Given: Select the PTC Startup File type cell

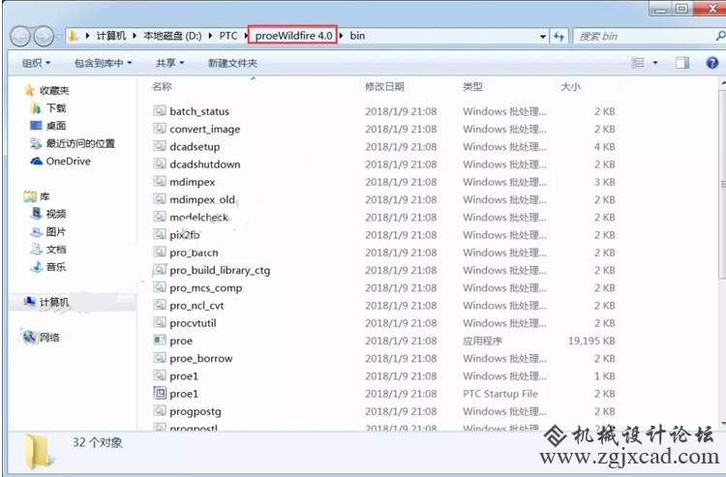Looking at the screenshot, I should (500, 394).
